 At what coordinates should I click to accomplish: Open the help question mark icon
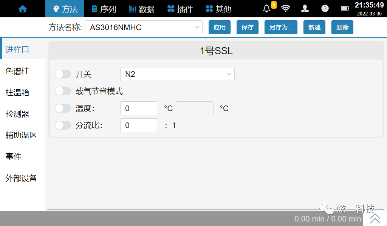point(325,9)
